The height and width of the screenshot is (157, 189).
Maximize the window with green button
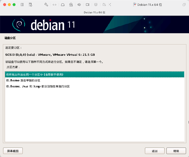(14, 5)
